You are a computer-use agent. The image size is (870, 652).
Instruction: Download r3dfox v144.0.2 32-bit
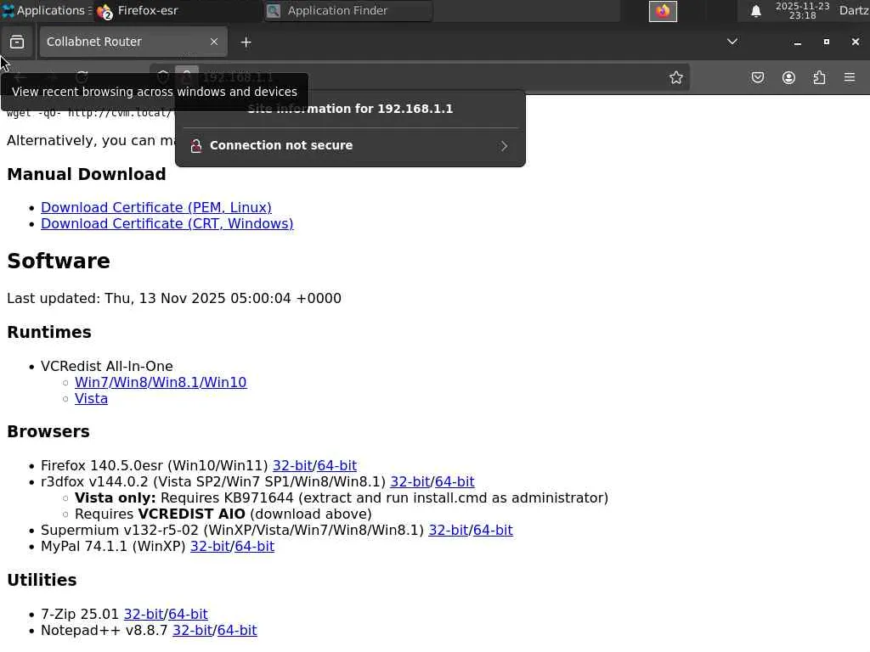(410, 482)
